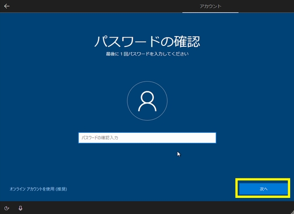The height and width of the screenshot is (214, 294).
Task: Click the user avatar circle
Action: [x=147, y=101]
